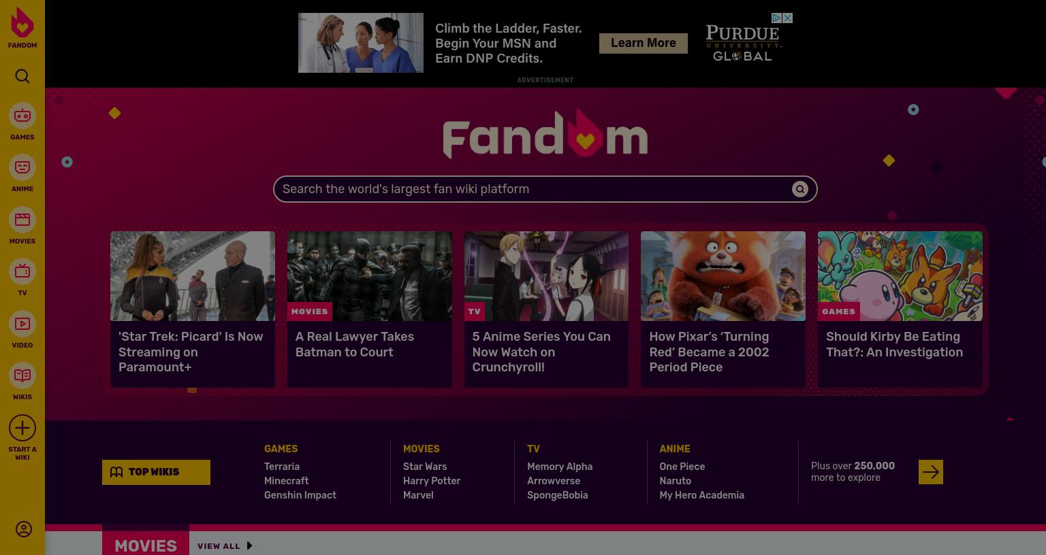Image resolution: width=1046 pixels, height=555 pixels.
Task: Click the MOVIES section tab at bottom
Action: point(146,542)
